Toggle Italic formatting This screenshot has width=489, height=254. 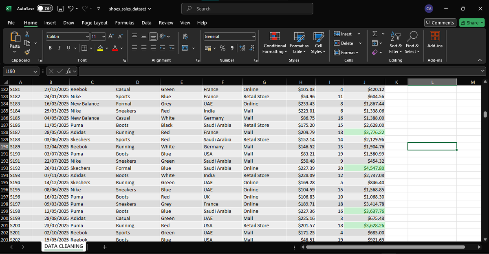point(59,48)
